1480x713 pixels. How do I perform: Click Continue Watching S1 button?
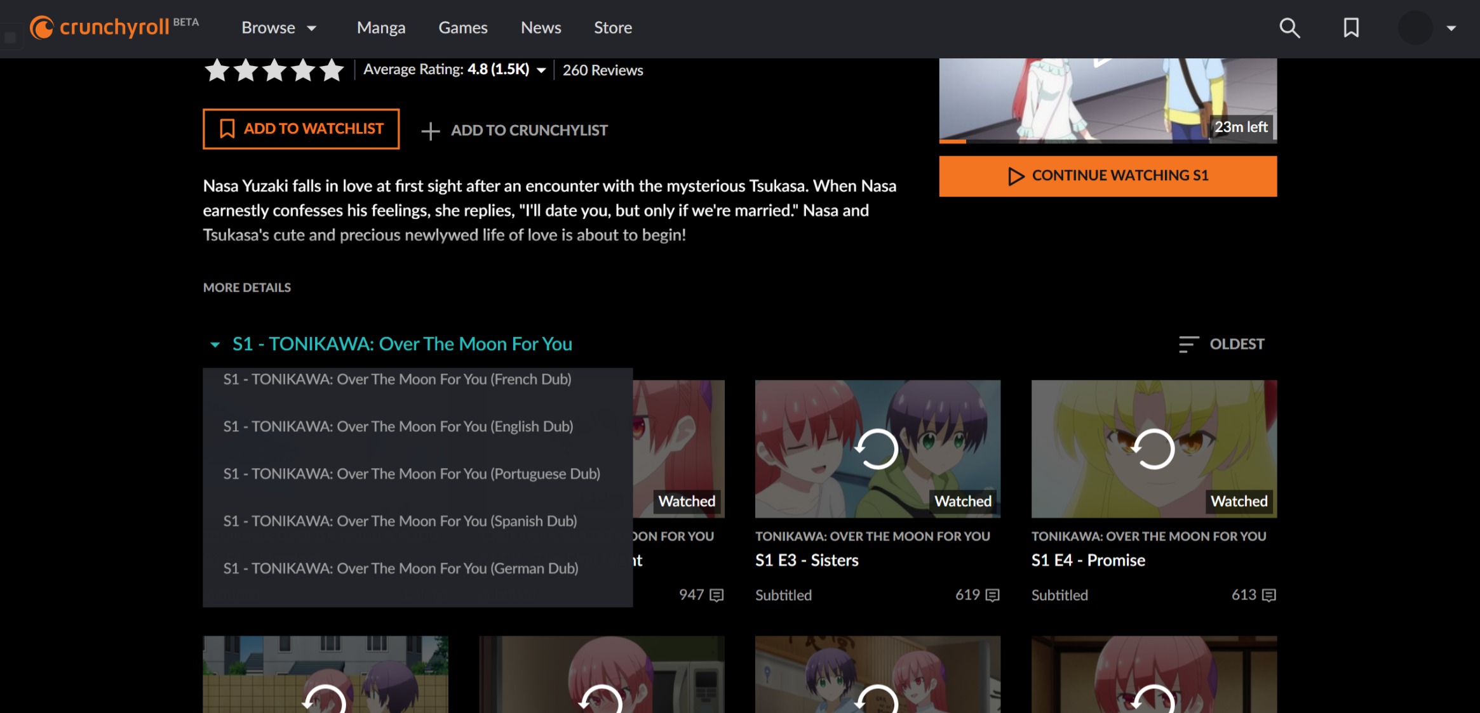point(1108,176)
